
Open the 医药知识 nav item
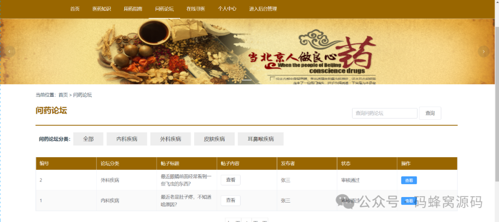102,9
